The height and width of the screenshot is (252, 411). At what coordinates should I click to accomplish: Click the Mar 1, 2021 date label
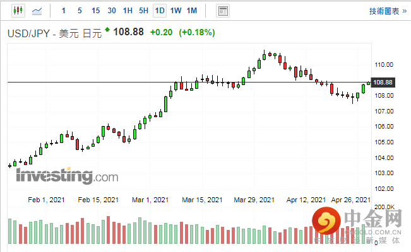point(150,200)
